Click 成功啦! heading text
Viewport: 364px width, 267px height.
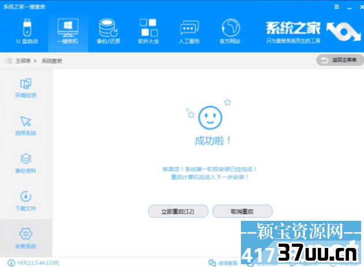coord(213,141)
